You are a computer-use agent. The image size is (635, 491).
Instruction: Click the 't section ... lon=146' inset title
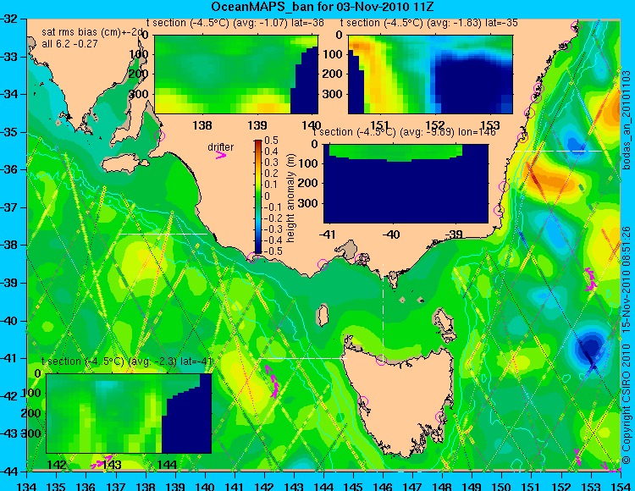[405, 132]
